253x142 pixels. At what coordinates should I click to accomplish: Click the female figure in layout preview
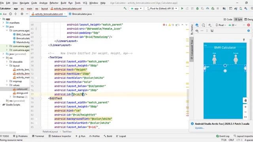[236, 59]
